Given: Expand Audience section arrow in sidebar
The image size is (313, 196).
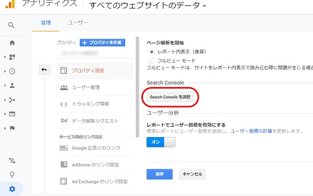Looking at the screenshot, I should coord(5,85).
